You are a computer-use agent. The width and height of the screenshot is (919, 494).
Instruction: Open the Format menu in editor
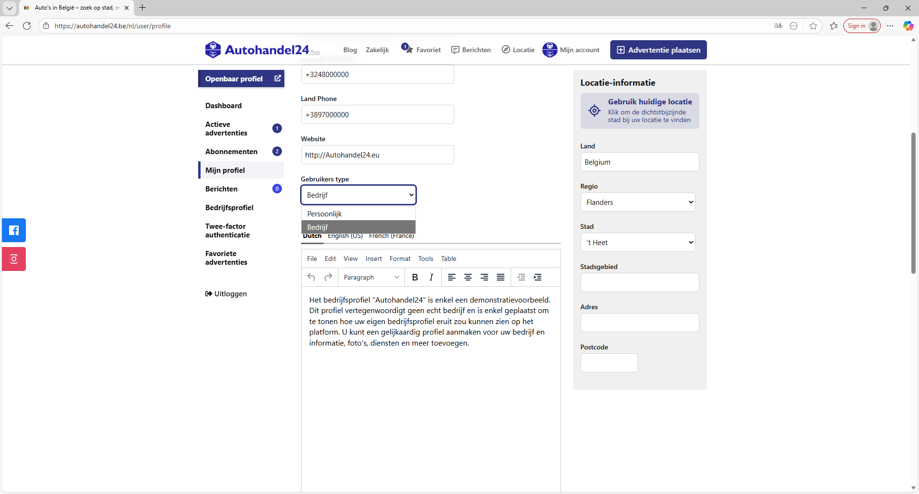pyautogui.click(x=400, y=258)
